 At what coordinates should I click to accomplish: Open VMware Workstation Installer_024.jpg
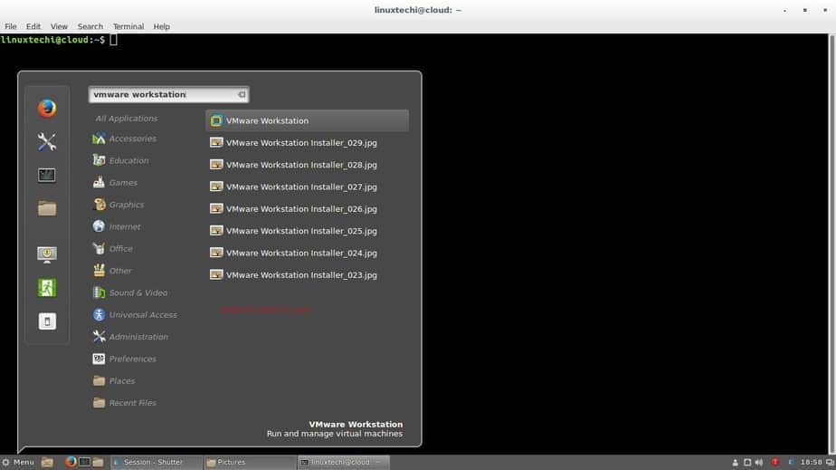(x=307, y=253)
